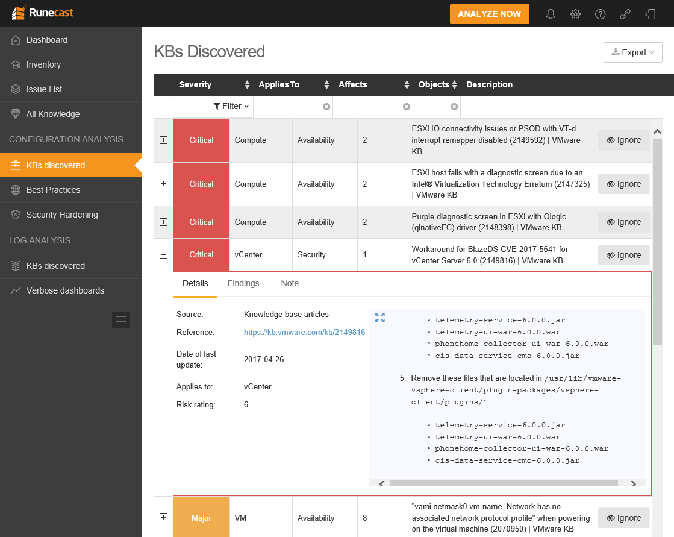Screen dimensions: 674x537
Task: Open the Severity Filter dropdown
Action: pyautogui.click(x=231, y=106)
